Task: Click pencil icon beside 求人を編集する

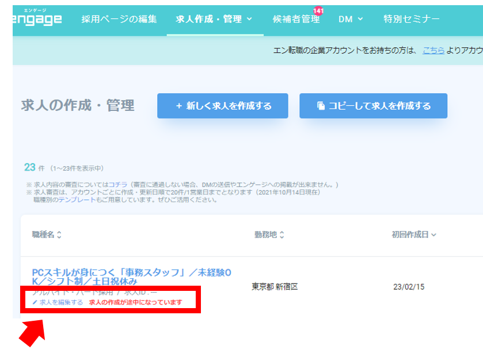Action: pos(35,302)
